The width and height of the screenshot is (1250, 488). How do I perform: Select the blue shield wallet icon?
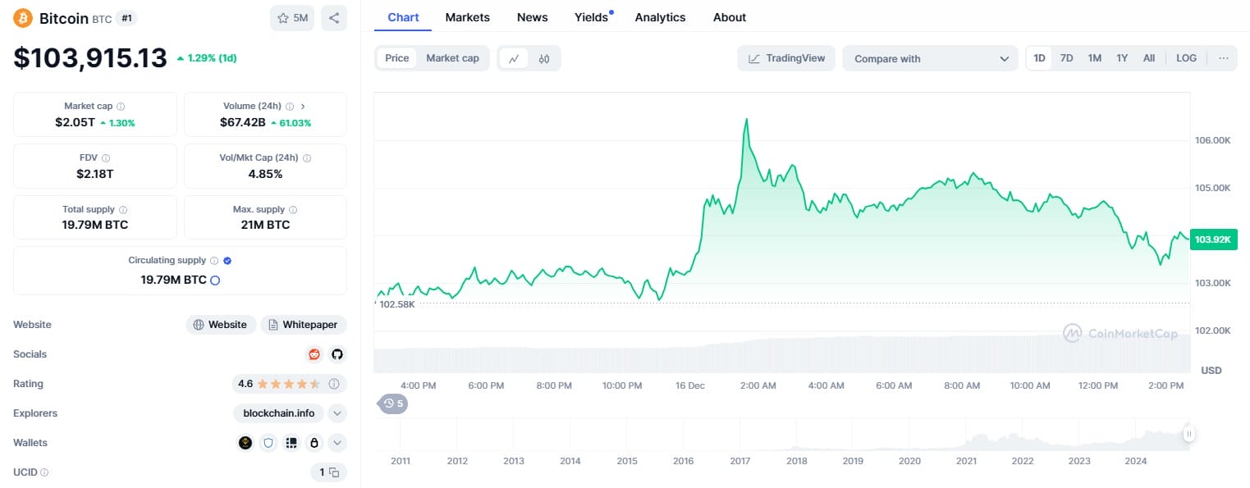(268, 443)
